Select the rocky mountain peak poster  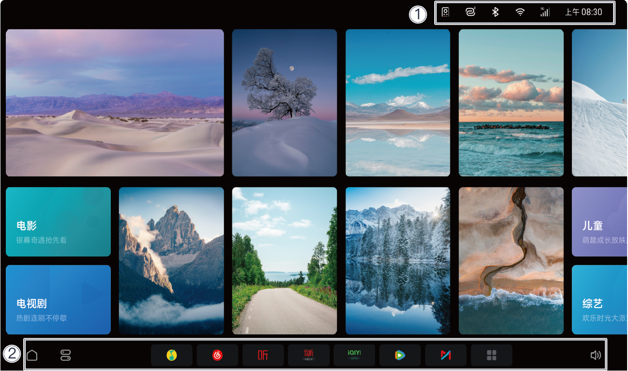tap(171, 260)
